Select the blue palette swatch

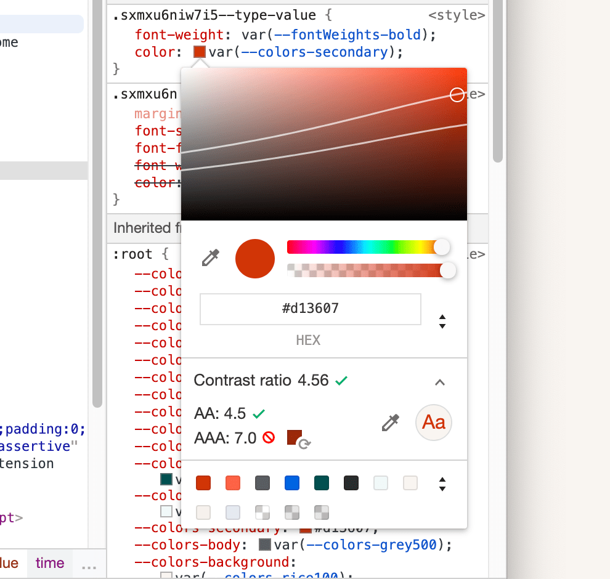coord(291,483)
